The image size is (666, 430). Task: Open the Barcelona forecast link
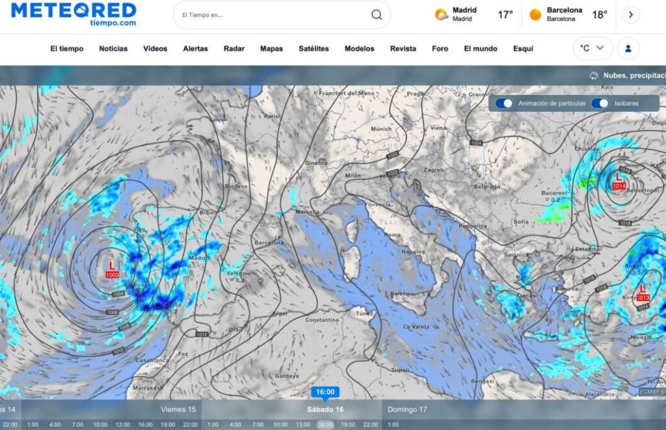(564, 14)
